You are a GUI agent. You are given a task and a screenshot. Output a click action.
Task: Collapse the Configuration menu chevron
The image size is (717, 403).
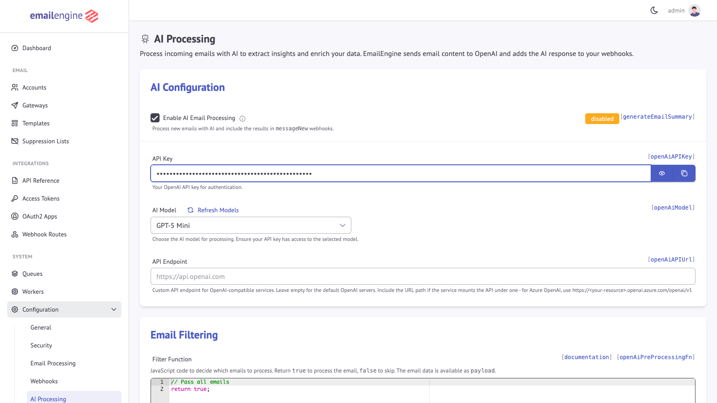pos(114,309)
